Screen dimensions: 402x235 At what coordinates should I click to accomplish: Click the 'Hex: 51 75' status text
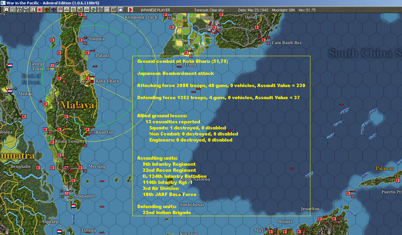click(307, 10)
